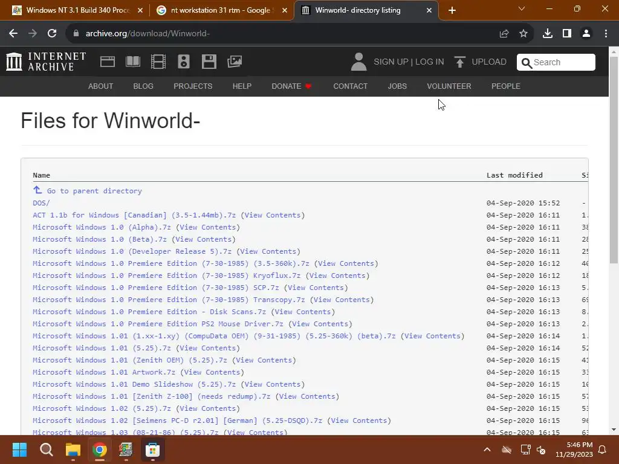Download Windows 1.02 Seimens PC-D German .7z
Screen dimensions: 619x464
178,420
